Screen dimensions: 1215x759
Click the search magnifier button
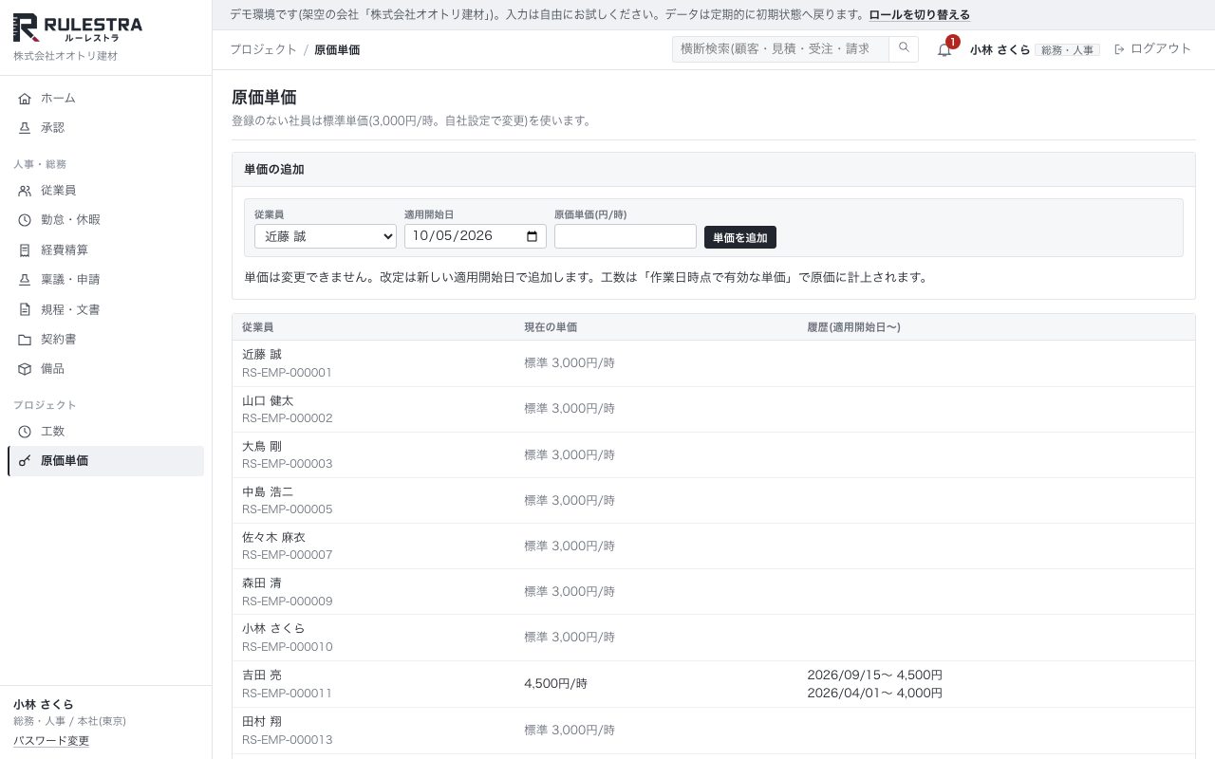(904, 48)
